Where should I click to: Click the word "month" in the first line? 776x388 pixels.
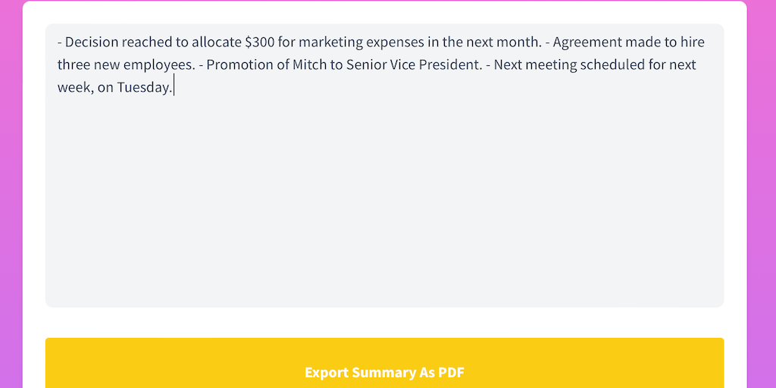tap(518, 42)
